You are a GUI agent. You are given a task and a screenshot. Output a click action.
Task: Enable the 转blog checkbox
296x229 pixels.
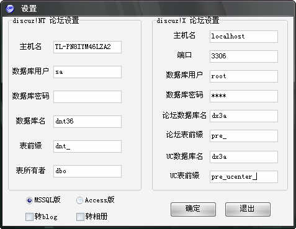pos(29,217)
